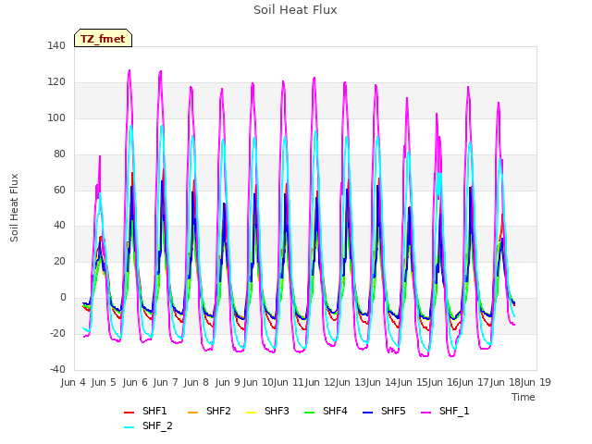Click the 80 y-axis tick label
The height and width of the screenshot is (444, 592).
coord(59,154)
